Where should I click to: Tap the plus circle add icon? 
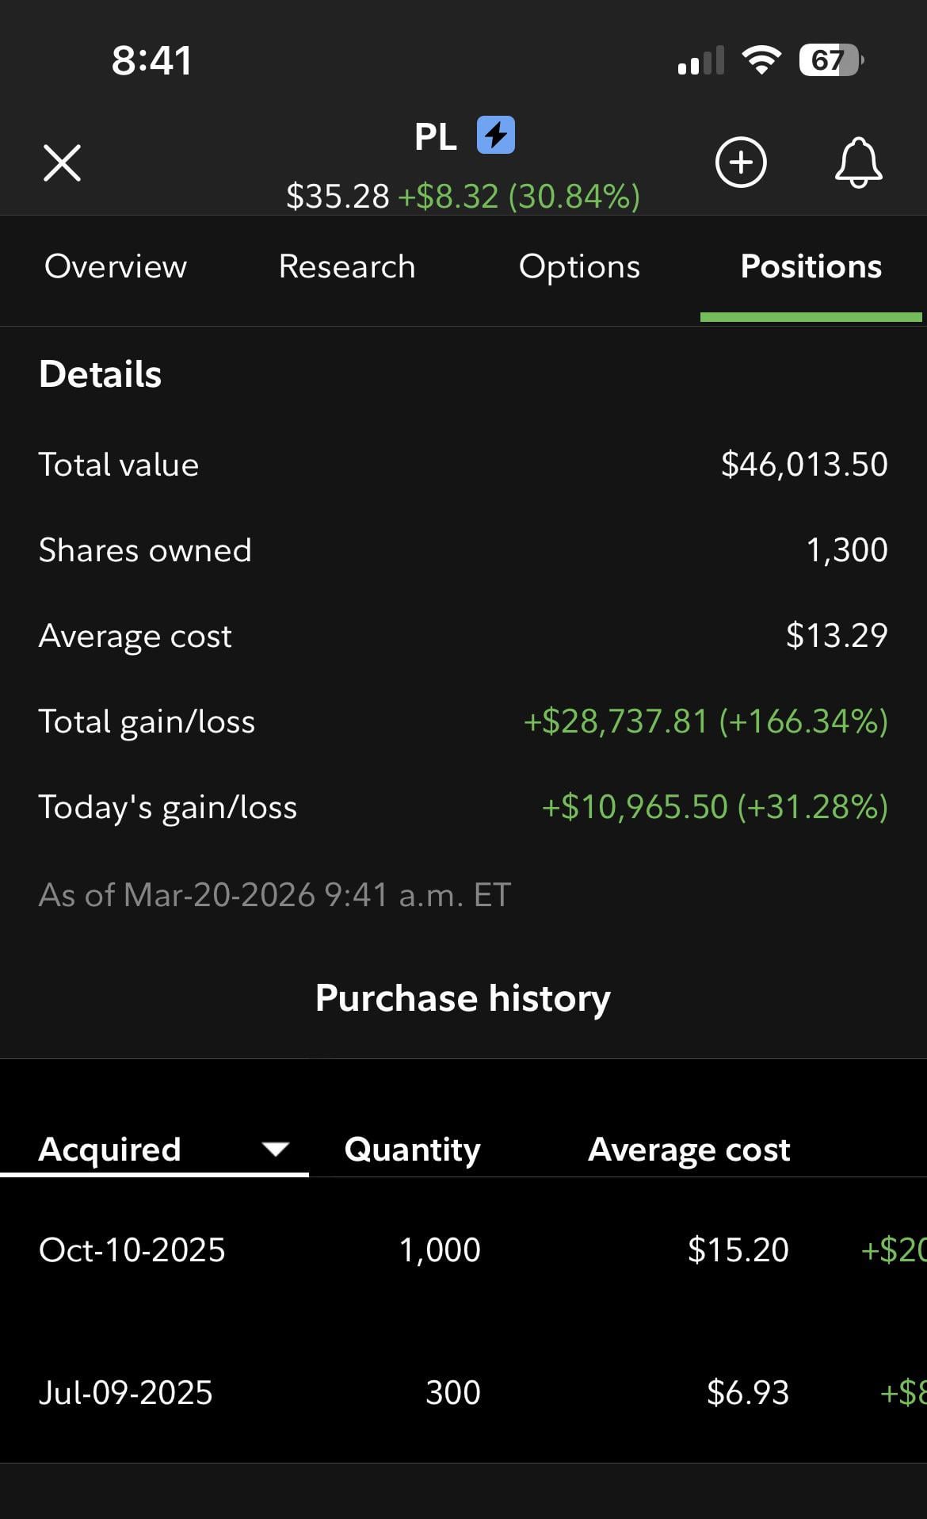click(x=741, y=163)
